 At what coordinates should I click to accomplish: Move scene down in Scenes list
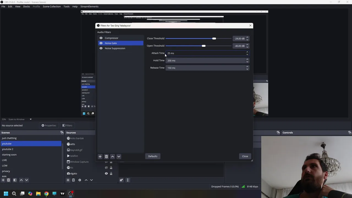coord(27,180)
